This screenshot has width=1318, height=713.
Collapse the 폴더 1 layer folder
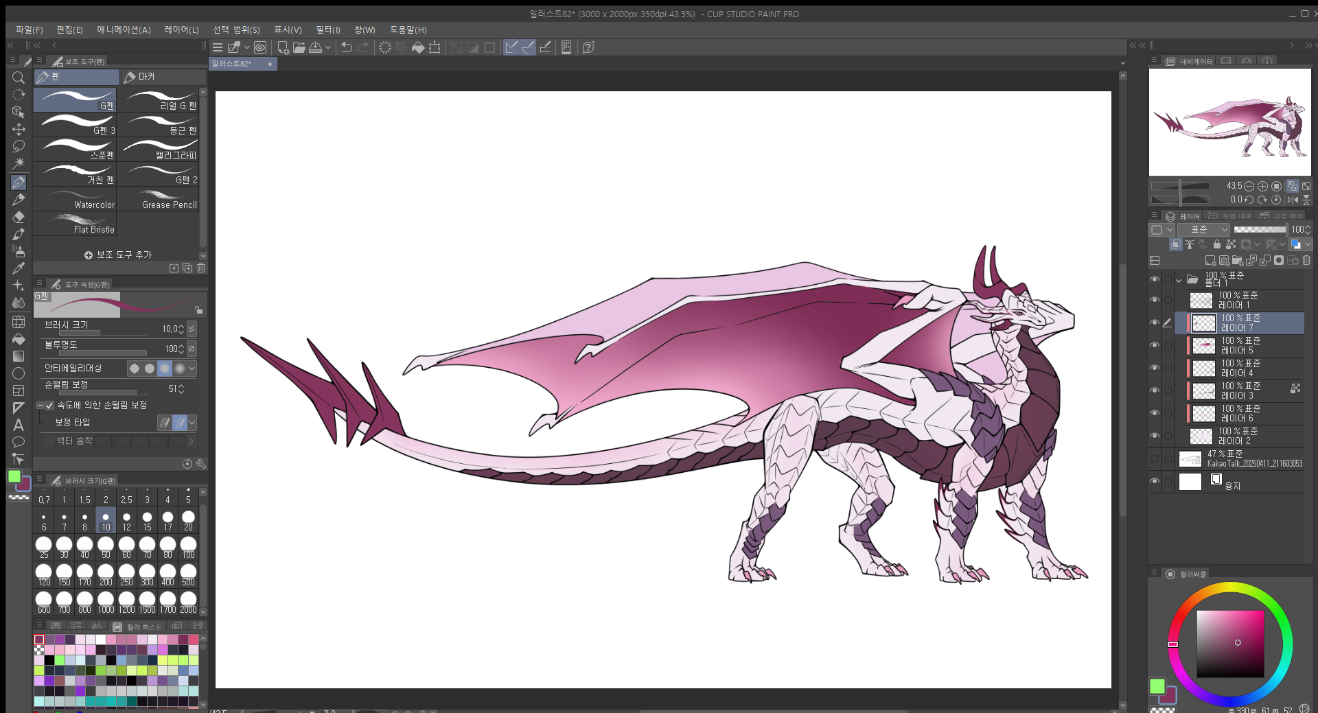pyautogui.click(x=1179, y=280)
